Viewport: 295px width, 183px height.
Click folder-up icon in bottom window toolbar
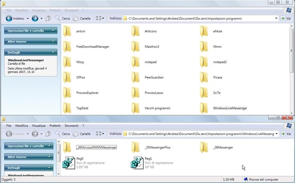(48, 134)
